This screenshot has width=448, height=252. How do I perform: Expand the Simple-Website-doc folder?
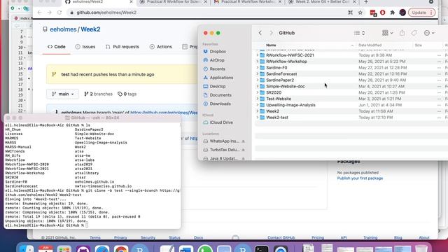258,86
